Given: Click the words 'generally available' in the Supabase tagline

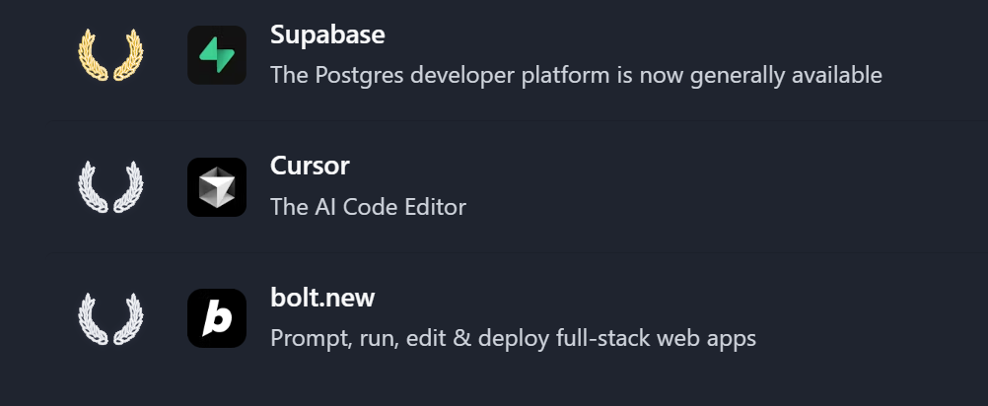Looking at the screenshot, I should pyautogui.click(x=786, y=76).
